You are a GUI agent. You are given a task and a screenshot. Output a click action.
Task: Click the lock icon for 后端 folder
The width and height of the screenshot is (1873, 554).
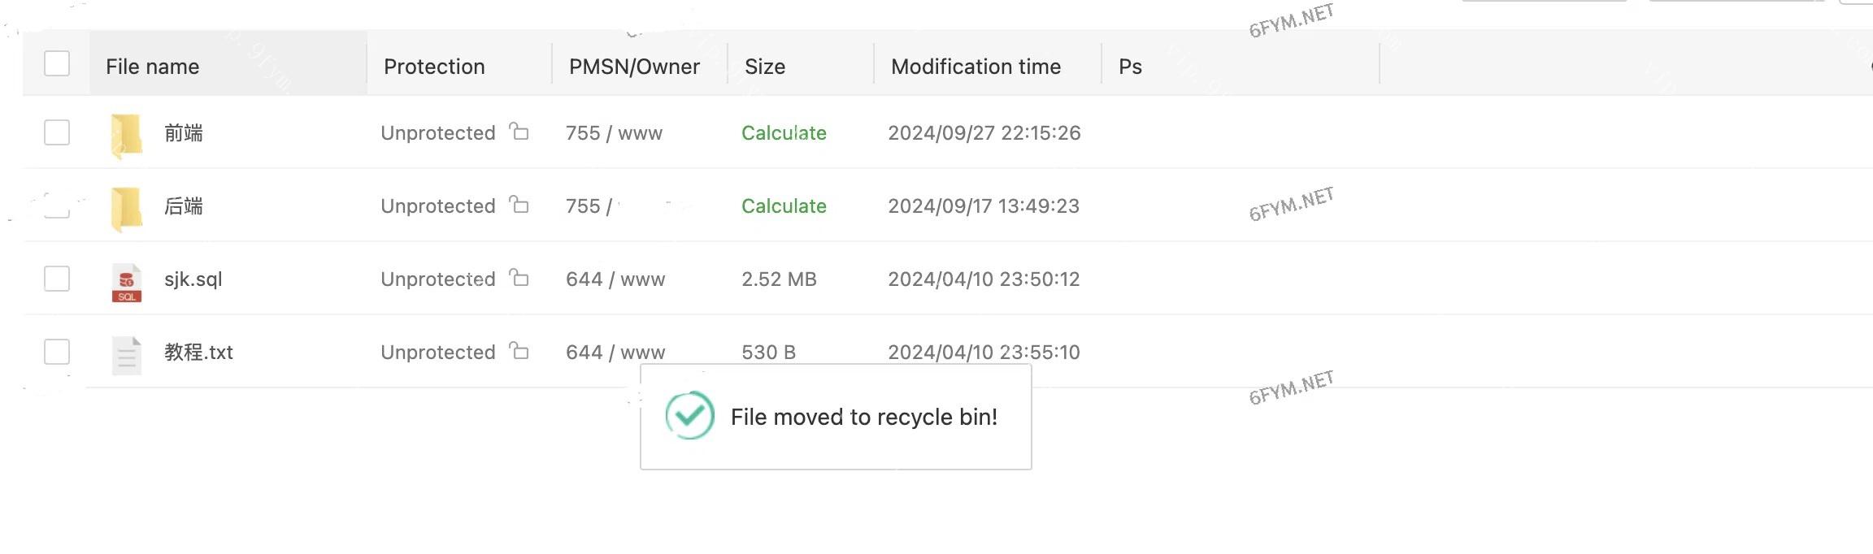click(519, 204)
